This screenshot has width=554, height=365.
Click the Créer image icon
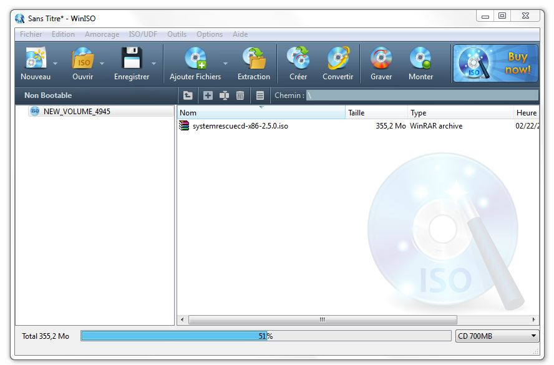[x=298, y=59]
